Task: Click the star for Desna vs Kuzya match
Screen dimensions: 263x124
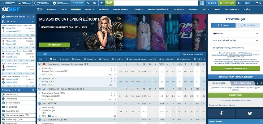Action: [40, 116]
